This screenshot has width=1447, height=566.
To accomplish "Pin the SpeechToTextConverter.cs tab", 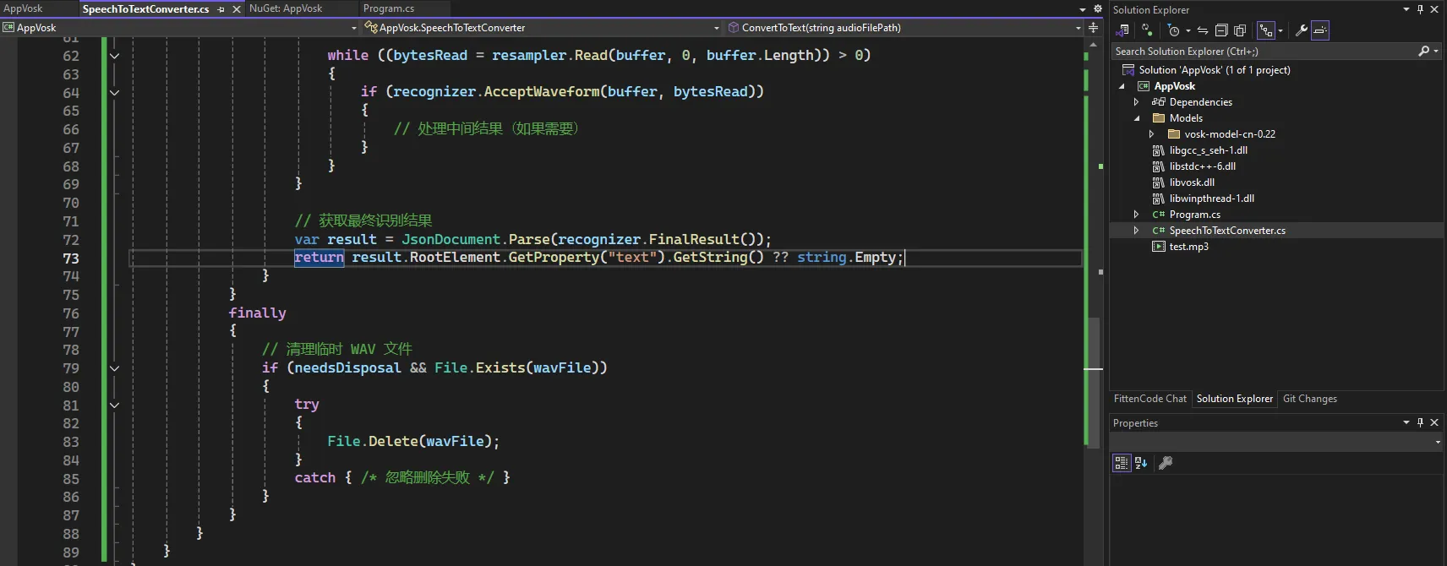I will pyautogui.click(x=221, y=9).
